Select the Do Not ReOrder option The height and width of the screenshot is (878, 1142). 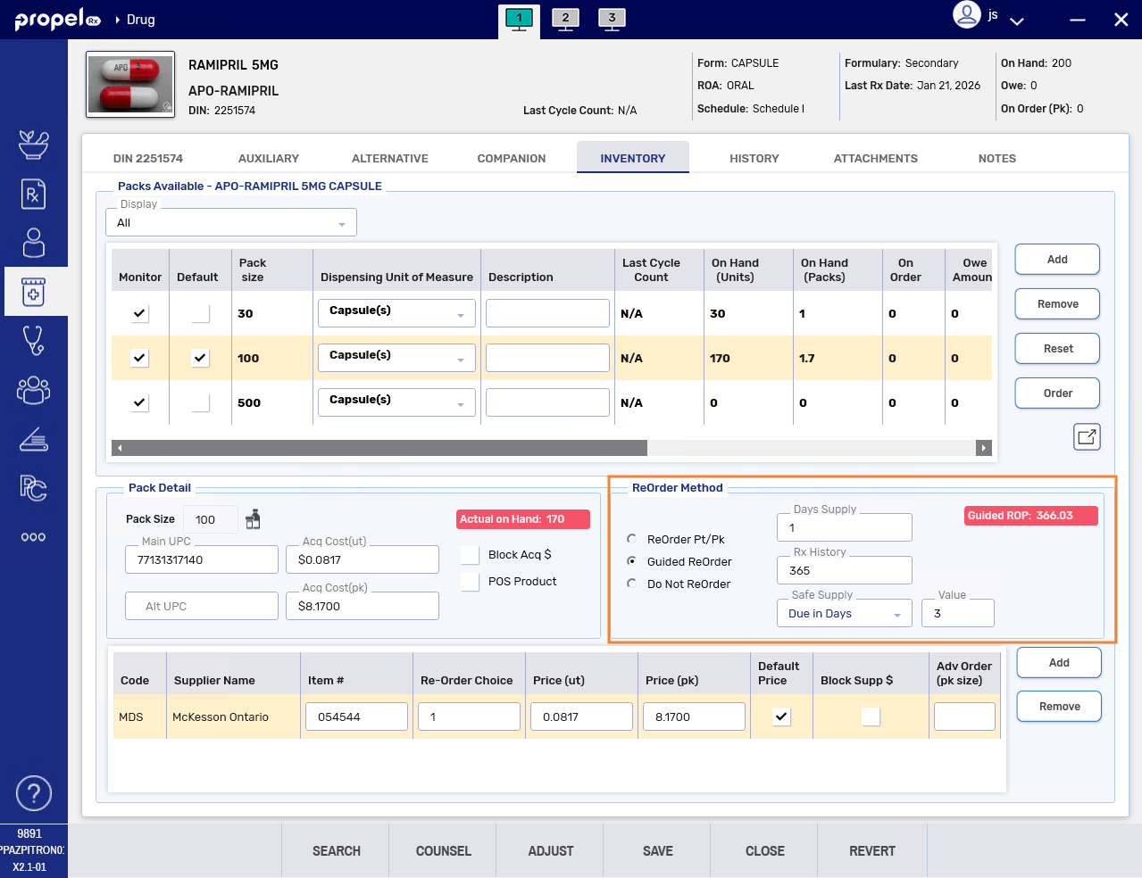(x=632, y=584)
